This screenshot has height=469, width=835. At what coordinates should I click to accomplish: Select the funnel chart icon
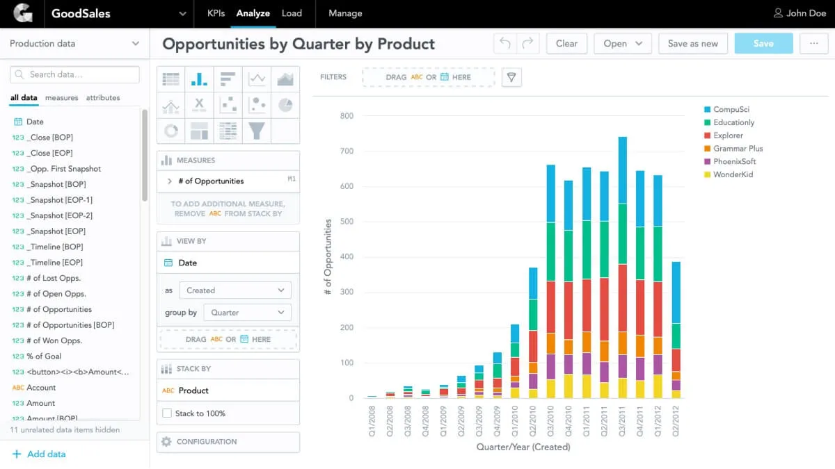pos(257,130)
